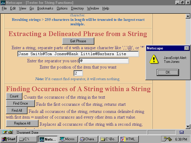The image size is (191, 143).
Task: Open the Bookmarks menu
Action: [45, 8]
